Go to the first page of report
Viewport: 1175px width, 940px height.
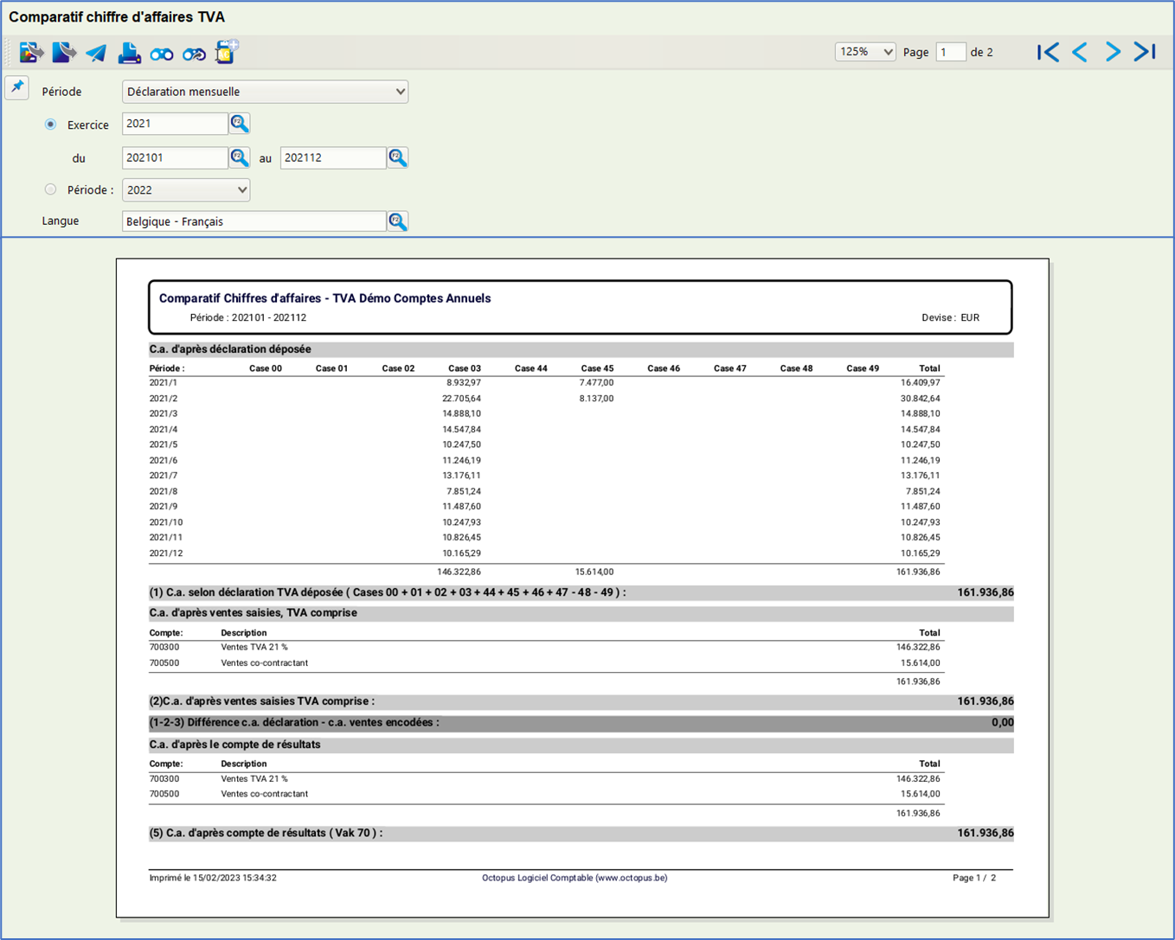pyautogui.click(x=1048, y=52)
